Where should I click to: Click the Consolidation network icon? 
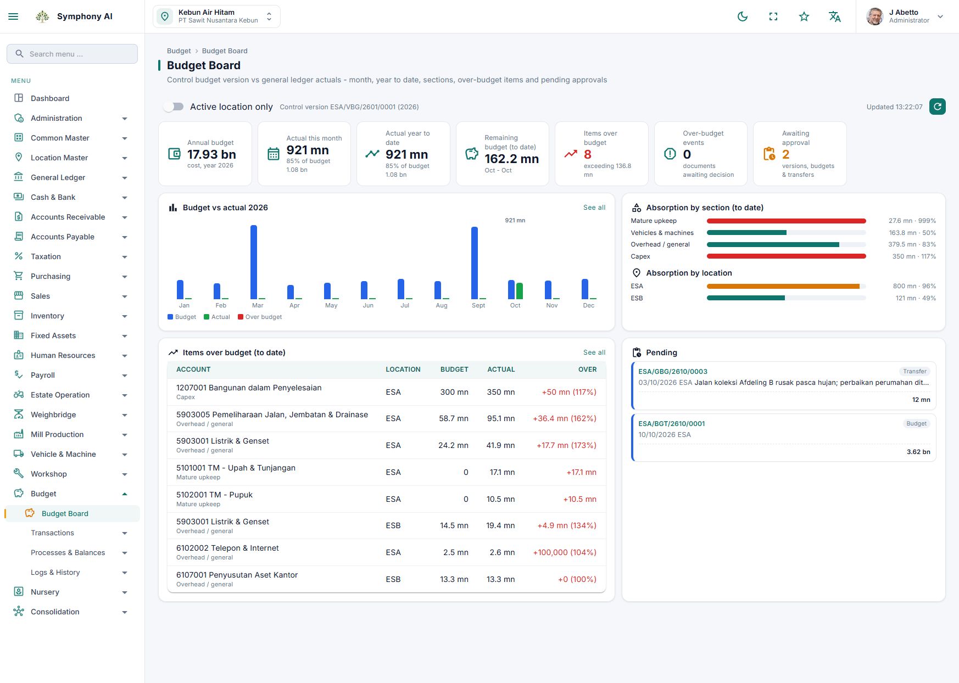(x=19, y=612)
